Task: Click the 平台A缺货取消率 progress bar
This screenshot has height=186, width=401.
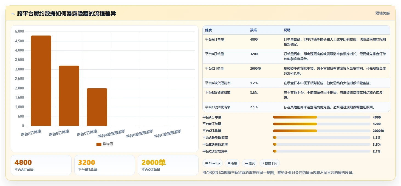Action: coord(321,138)
